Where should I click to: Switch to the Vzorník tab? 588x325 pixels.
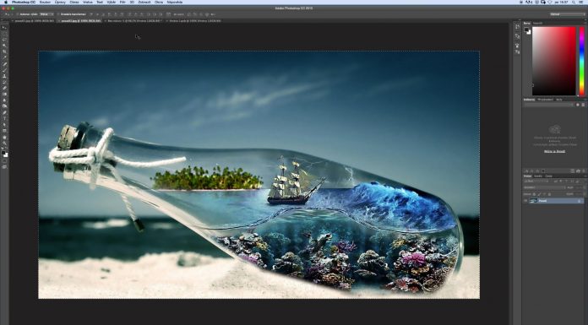click(x=537, y=23)
